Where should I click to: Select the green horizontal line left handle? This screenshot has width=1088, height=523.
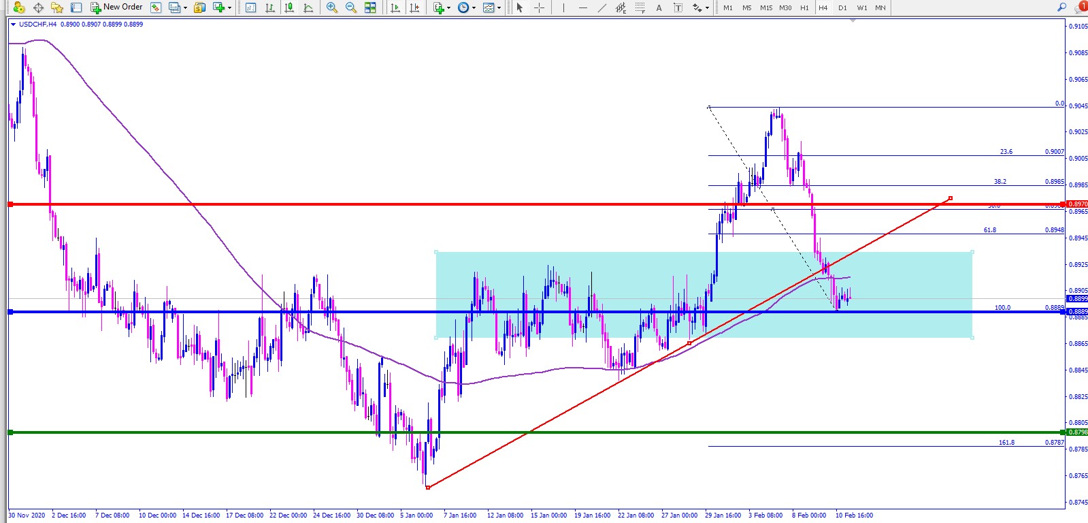tap(10, 432)
